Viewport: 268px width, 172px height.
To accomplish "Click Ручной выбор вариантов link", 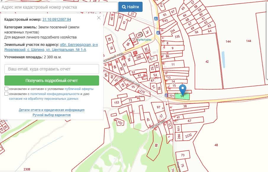I will pyautogui.click(x=51, y=115).
